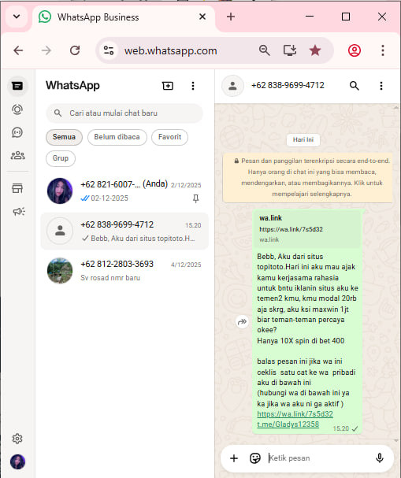This screenshot has width=401, height=478.
Task: Open the Catalog storefront icon
Action: pyautogui.click(x=17, y=188)
